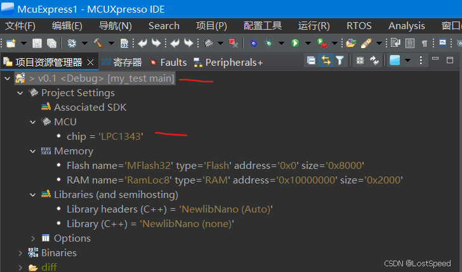
Task: Click the first white back arrow
Action: point(143,43)
